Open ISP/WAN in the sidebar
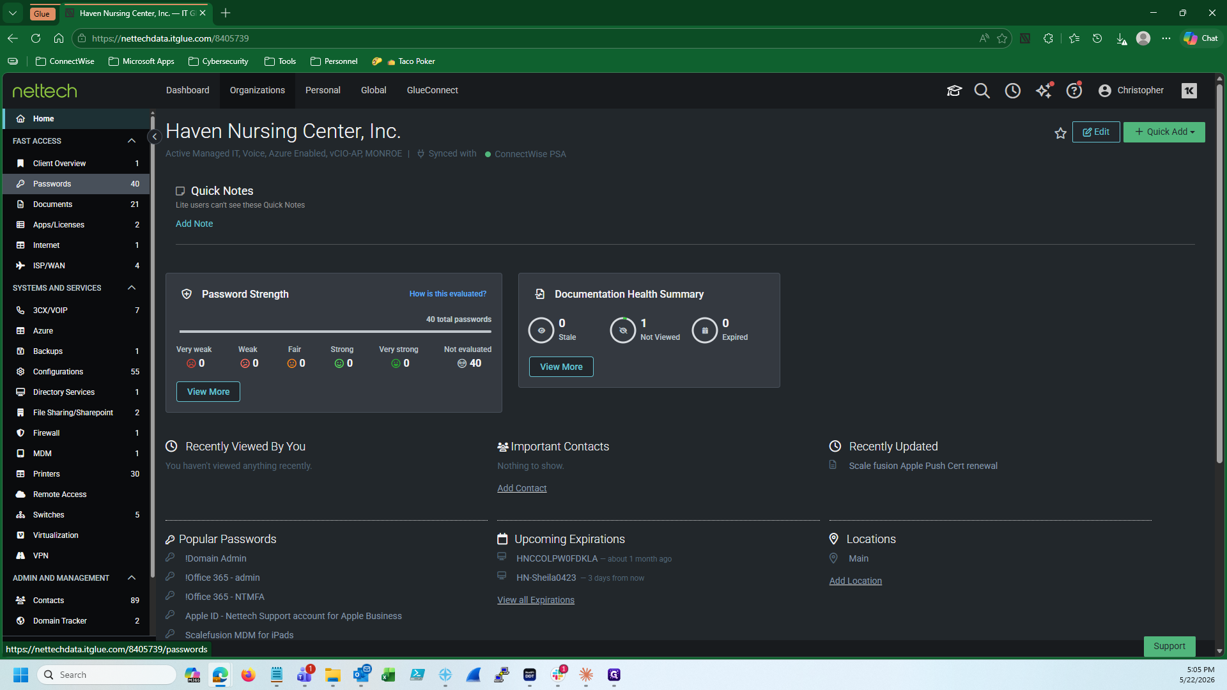The height and width of the screenshot is (690, 1227). [x=77, y=266]
